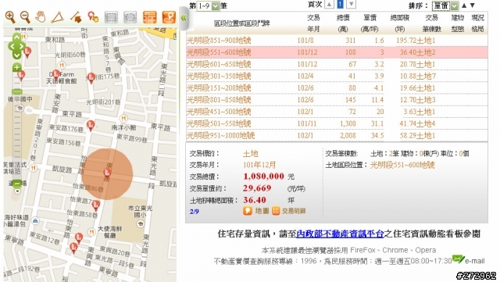This screenshot has height=282, width=500.
Task: Select the zoom-in magnifier tool
Action: [x=10, y=17]
